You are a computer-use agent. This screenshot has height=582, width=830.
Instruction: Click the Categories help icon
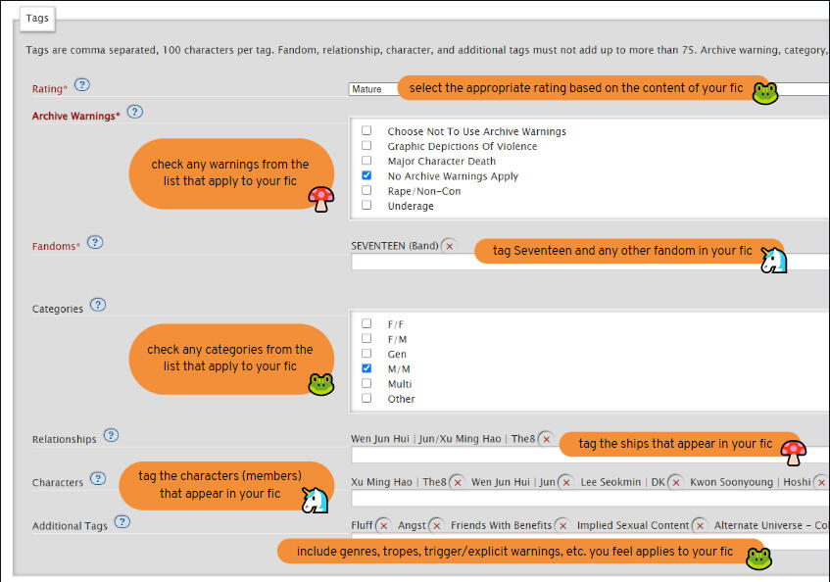[98, 305]
